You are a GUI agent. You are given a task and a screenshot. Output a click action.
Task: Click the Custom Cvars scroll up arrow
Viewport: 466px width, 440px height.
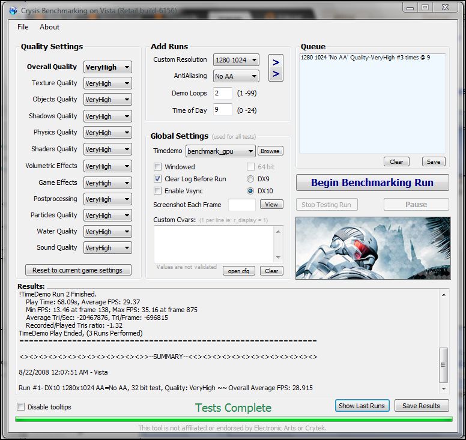279,232
